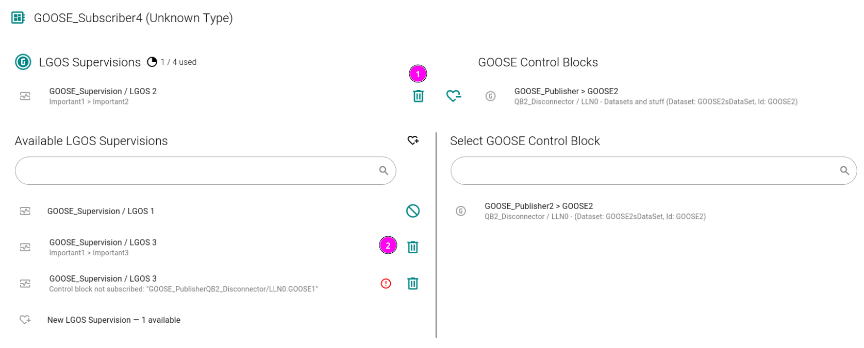
Task: Click the Select GOOSE Control Block heading
Action: click(525, 141)
